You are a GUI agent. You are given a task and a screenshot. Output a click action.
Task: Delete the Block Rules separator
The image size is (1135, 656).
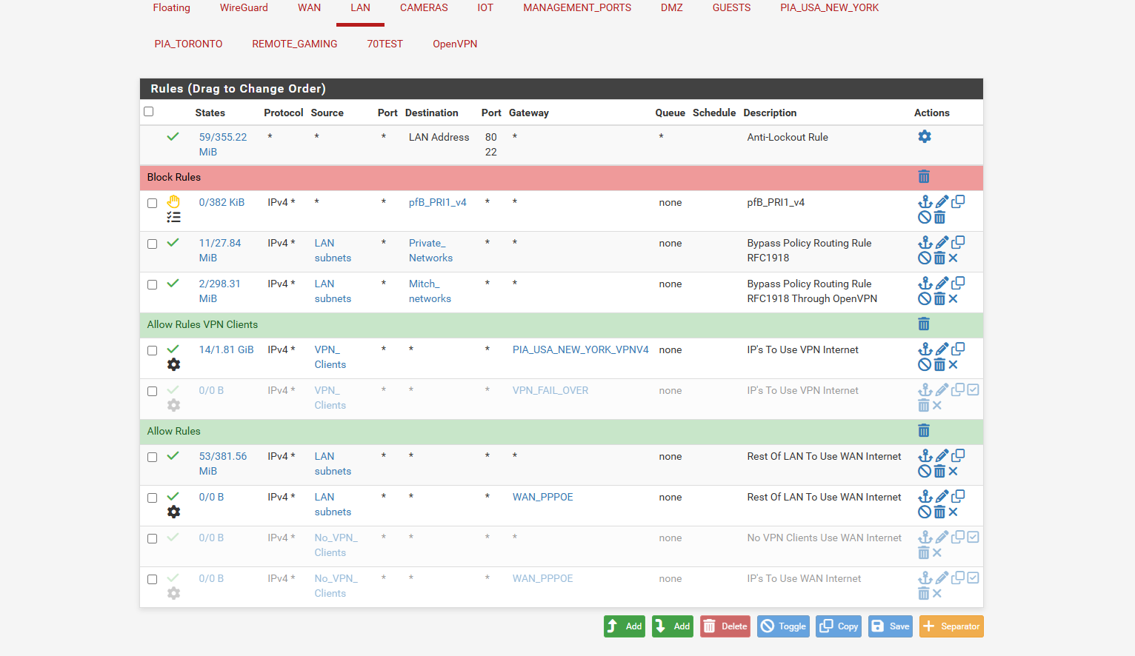click(x=923, y=176)
